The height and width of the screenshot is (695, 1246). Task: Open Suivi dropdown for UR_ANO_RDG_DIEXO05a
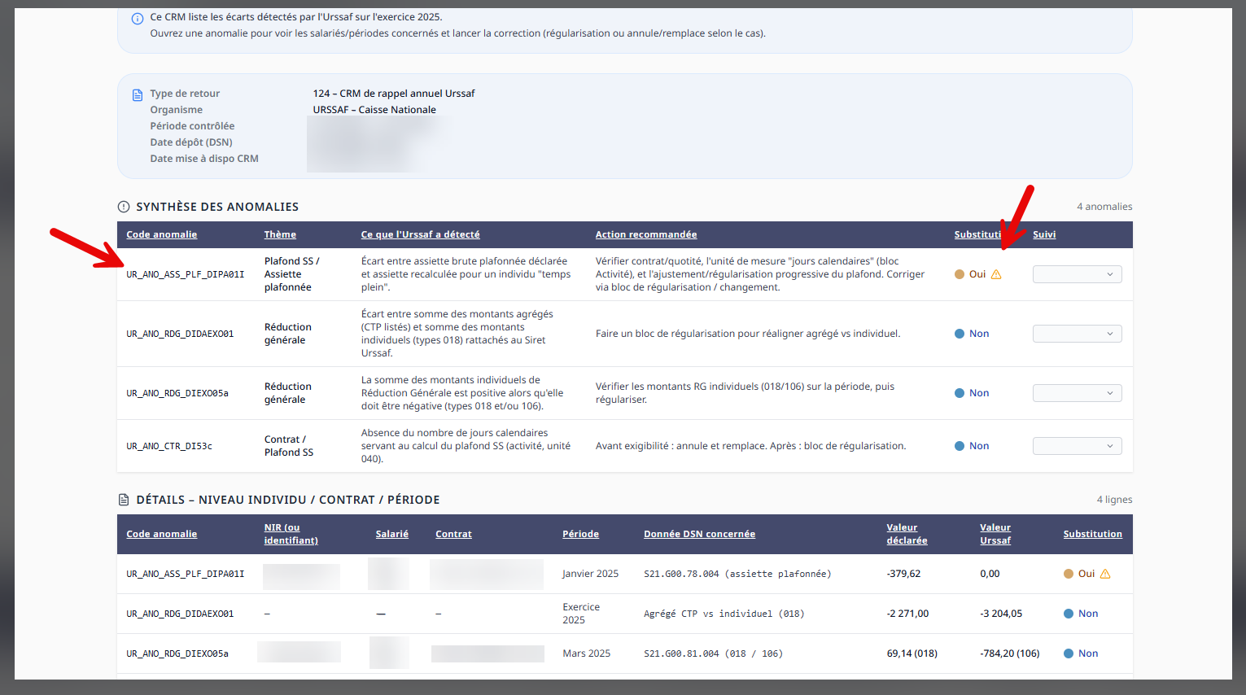coord(1077,393)
